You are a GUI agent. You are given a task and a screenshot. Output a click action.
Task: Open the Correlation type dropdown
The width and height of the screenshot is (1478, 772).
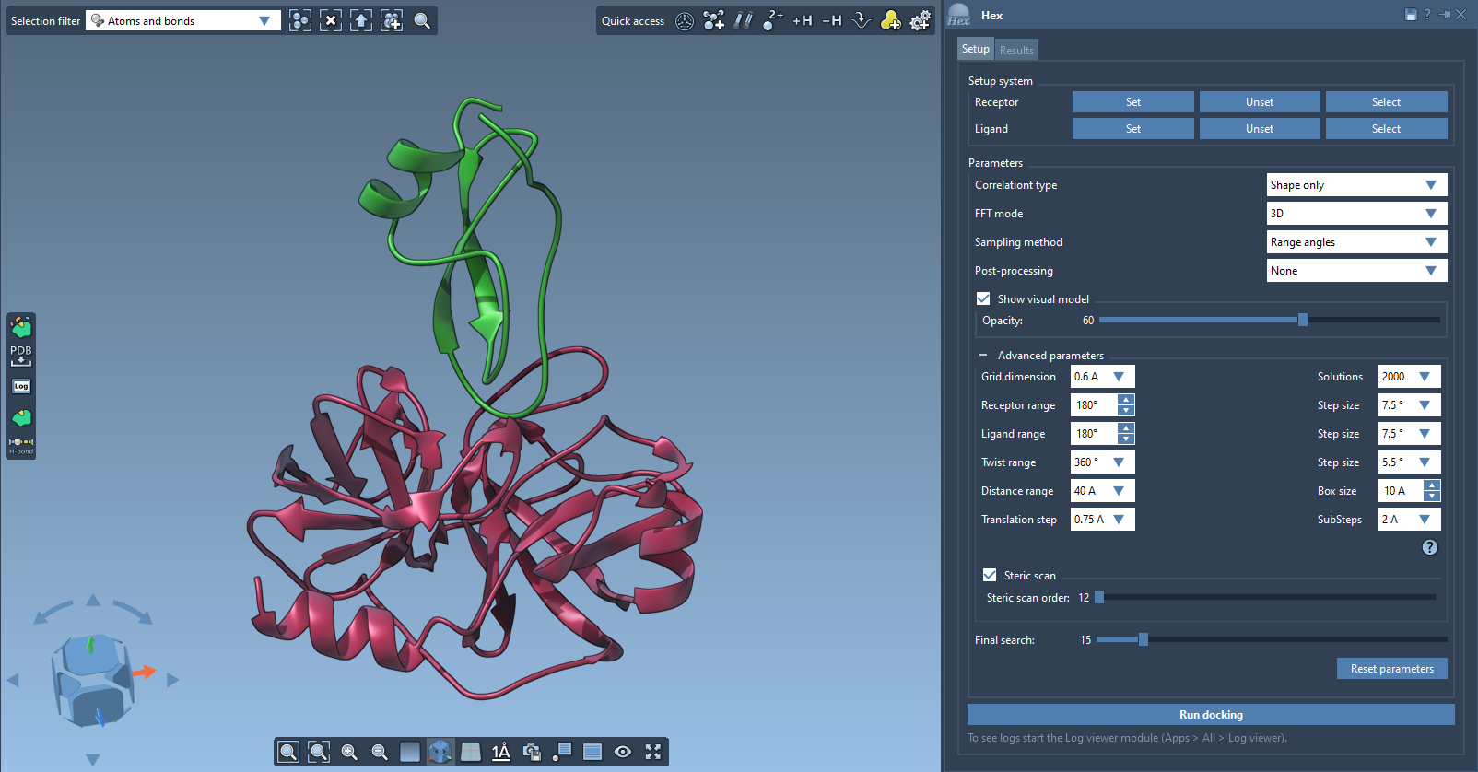point(1356,185)
